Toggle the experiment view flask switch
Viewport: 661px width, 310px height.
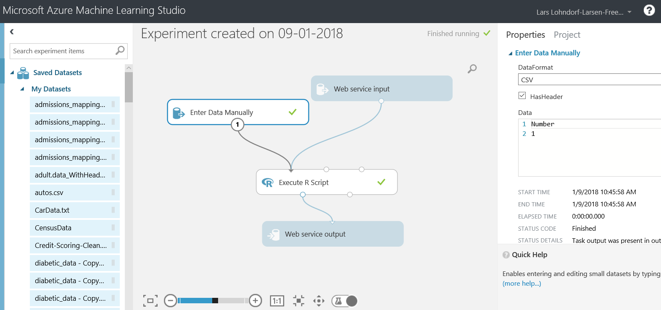345,301
